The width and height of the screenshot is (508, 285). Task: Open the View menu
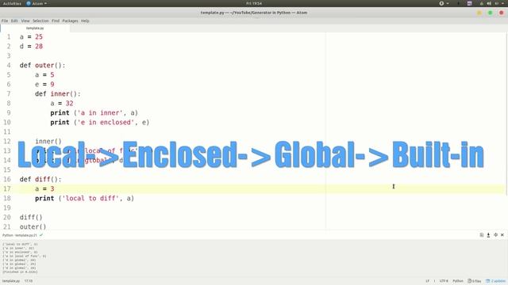coord(25,21)
